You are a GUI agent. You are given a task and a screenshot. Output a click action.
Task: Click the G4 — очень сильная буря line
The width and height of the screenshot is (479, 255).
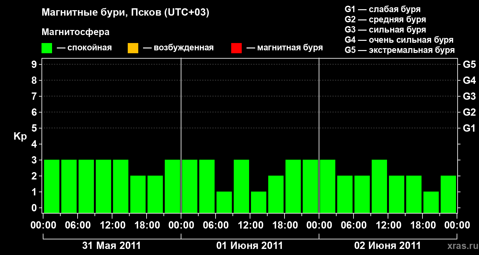[399, 40]
